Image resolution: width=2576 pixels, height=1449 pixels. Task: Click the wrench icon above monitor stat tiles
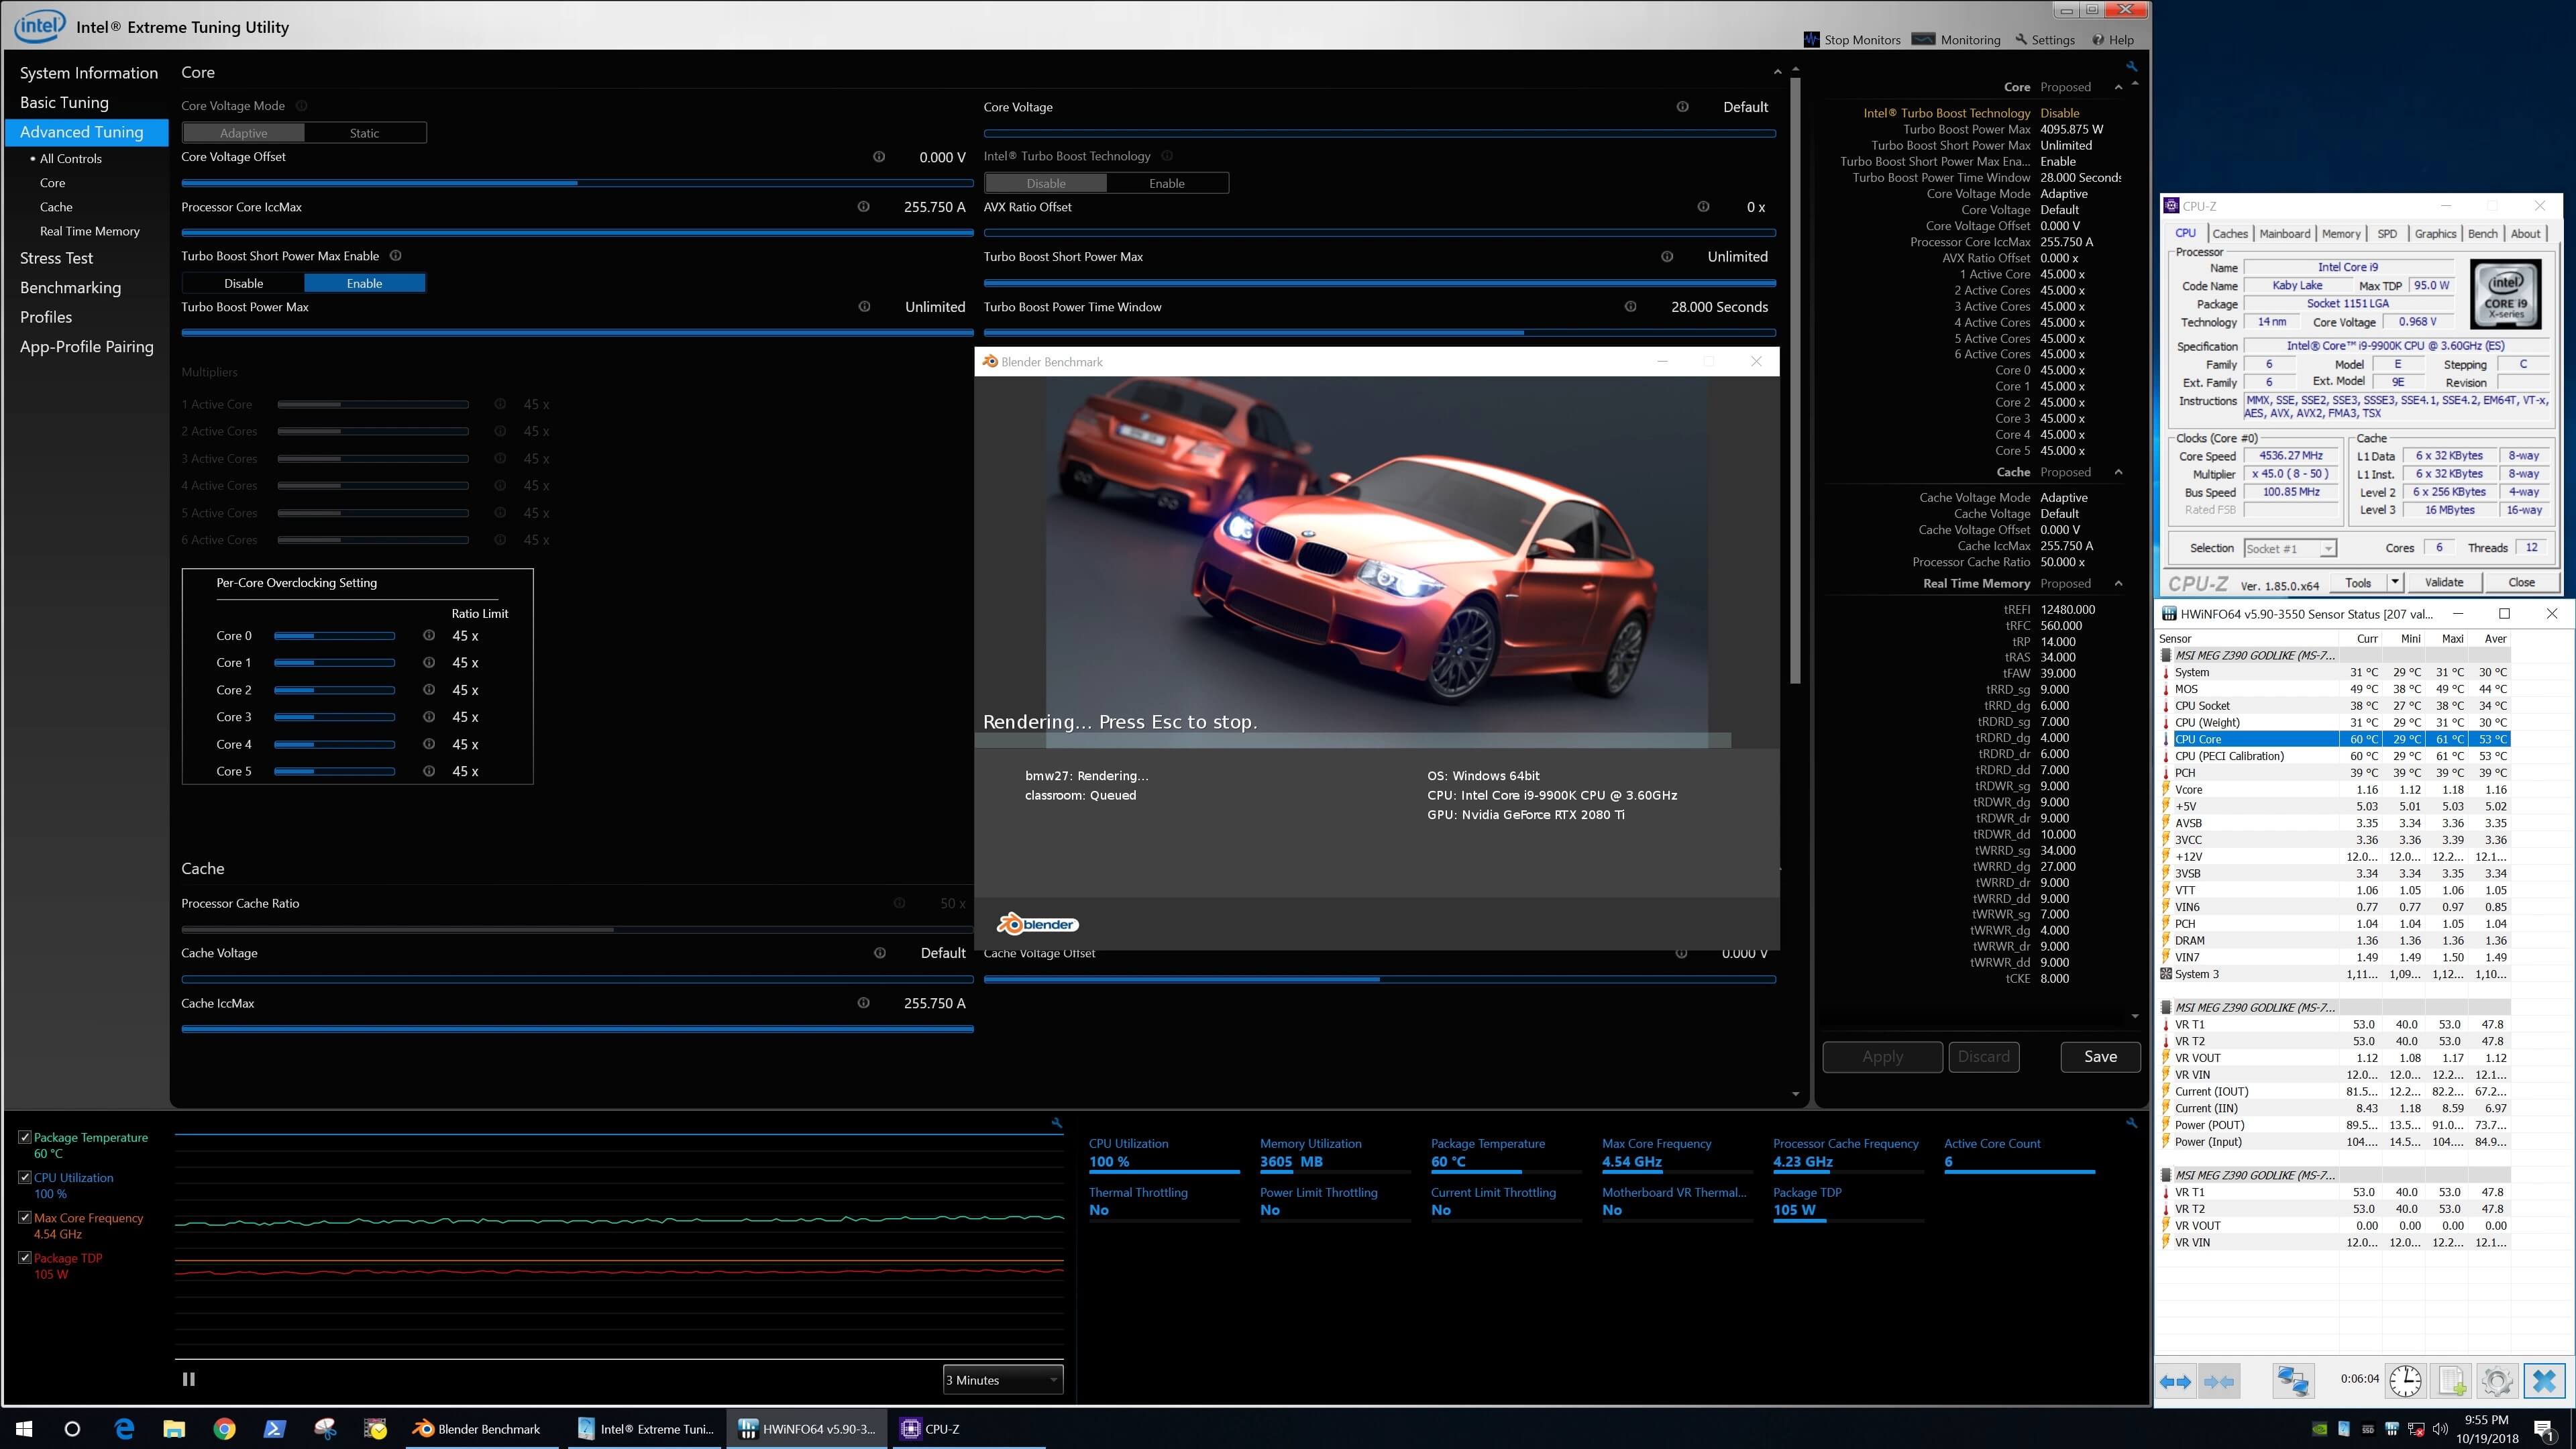[x=2131, y=1123]
